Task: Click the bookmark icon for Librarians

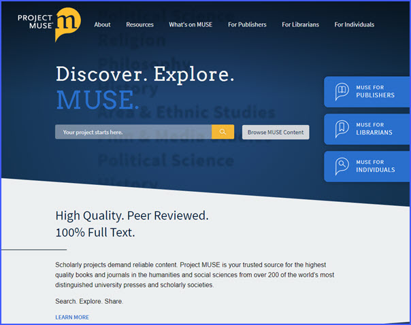Action: [342, 129]
